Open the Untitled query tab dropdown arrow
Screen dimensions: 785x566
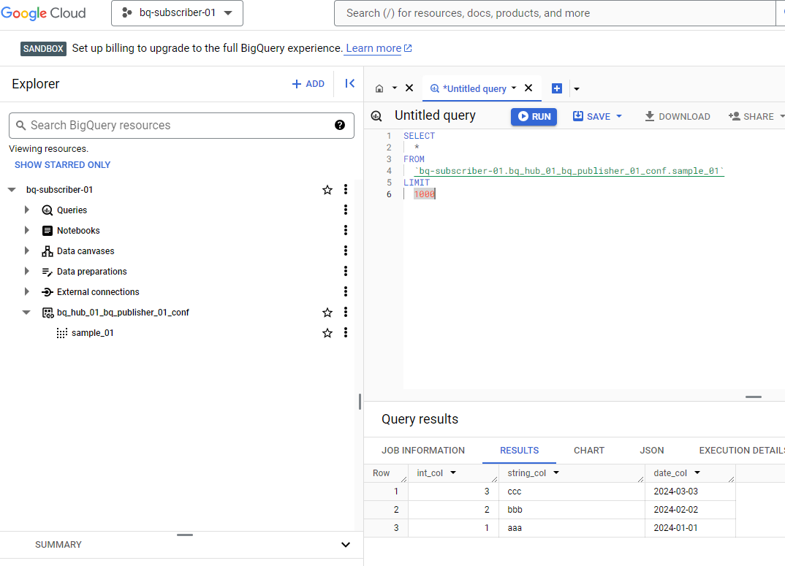(514, 88)
